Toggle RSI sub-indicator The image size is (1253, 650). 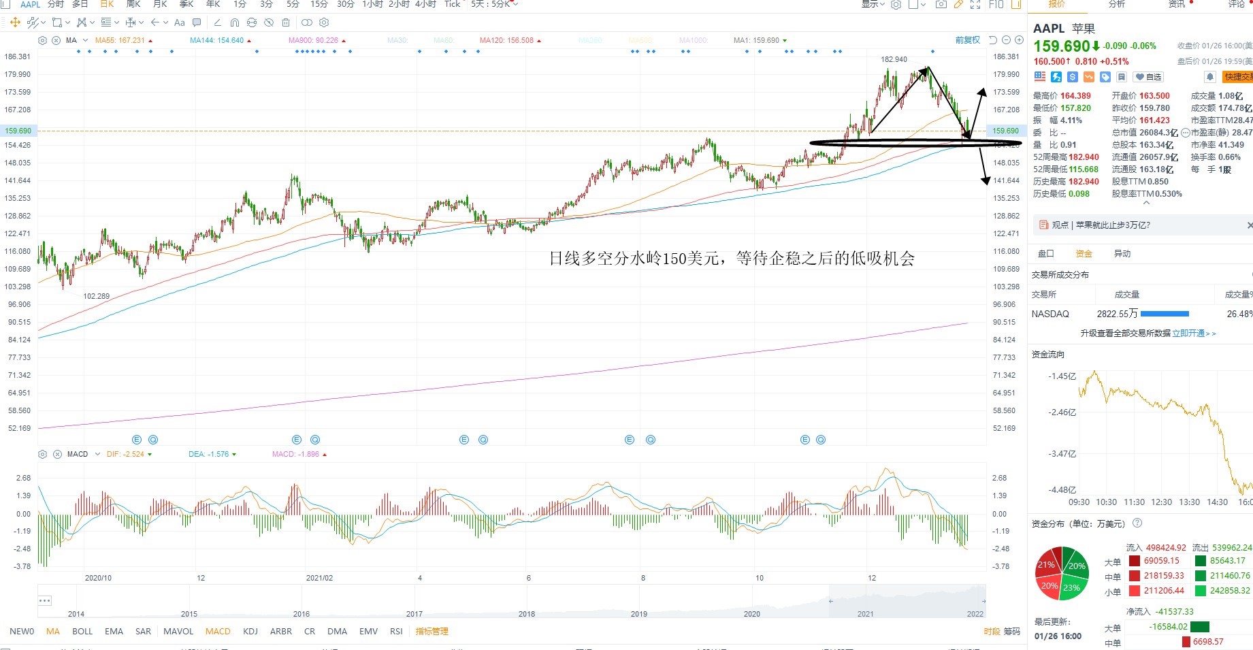tap(396, 631)
